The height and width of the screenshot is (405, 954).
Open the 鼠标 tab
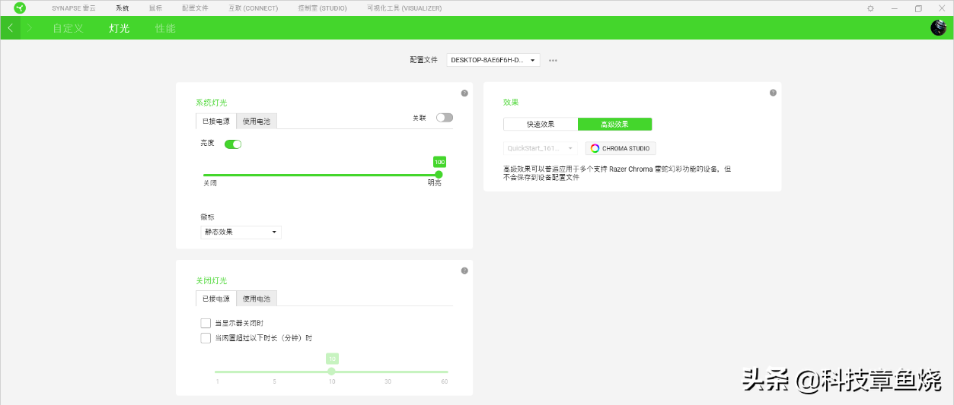[x=155, y=8]
